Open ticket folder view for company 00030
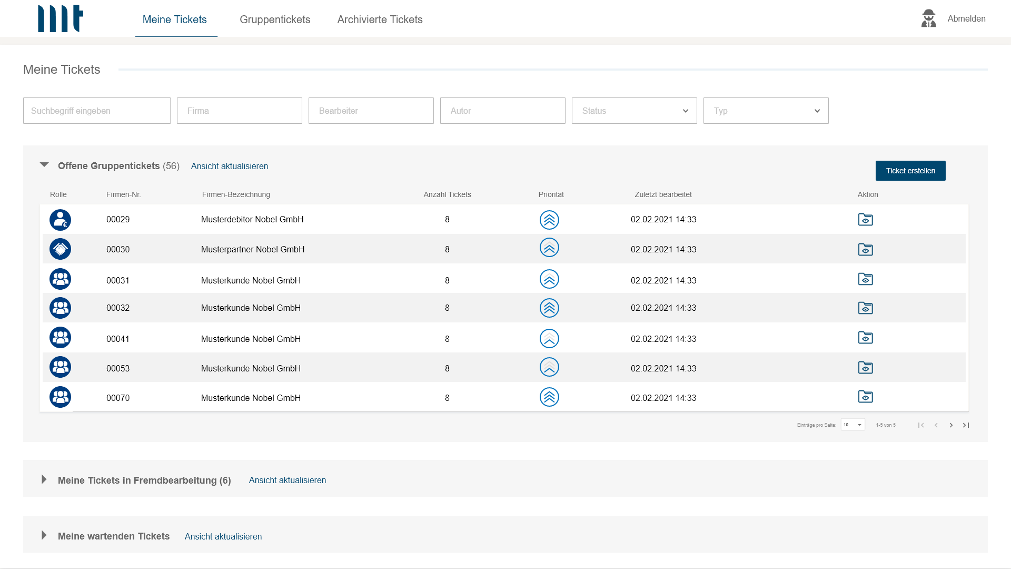 point(865,249)
